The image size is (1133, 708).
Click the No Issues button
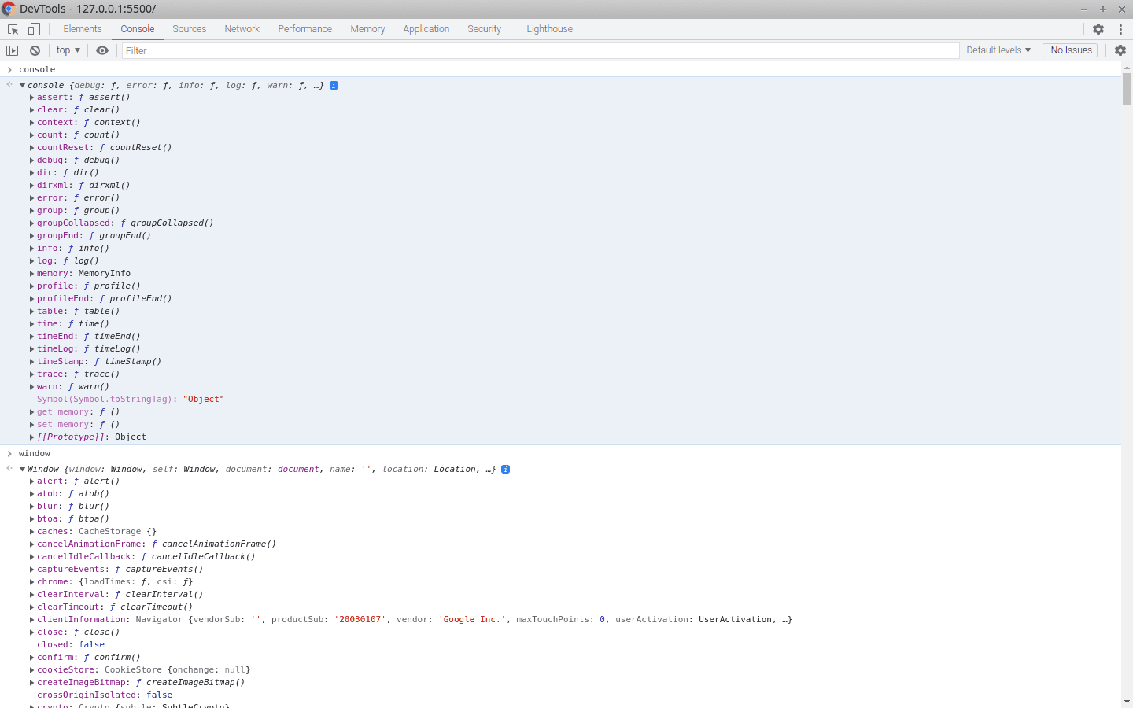[x=1070, y=50]
